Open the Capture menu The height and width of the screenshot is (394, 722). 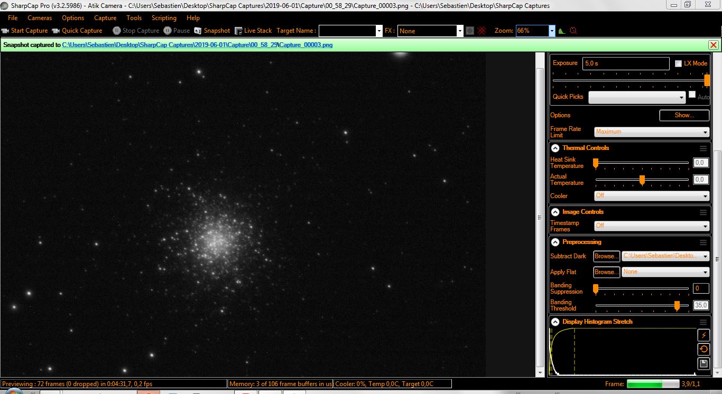click(x=105, y=17)
